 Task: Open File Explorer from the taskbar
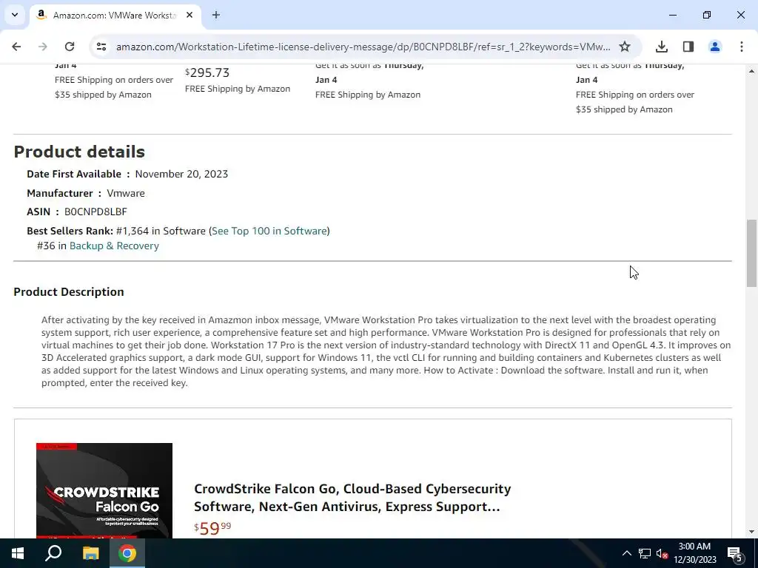[x=90, y=553]
